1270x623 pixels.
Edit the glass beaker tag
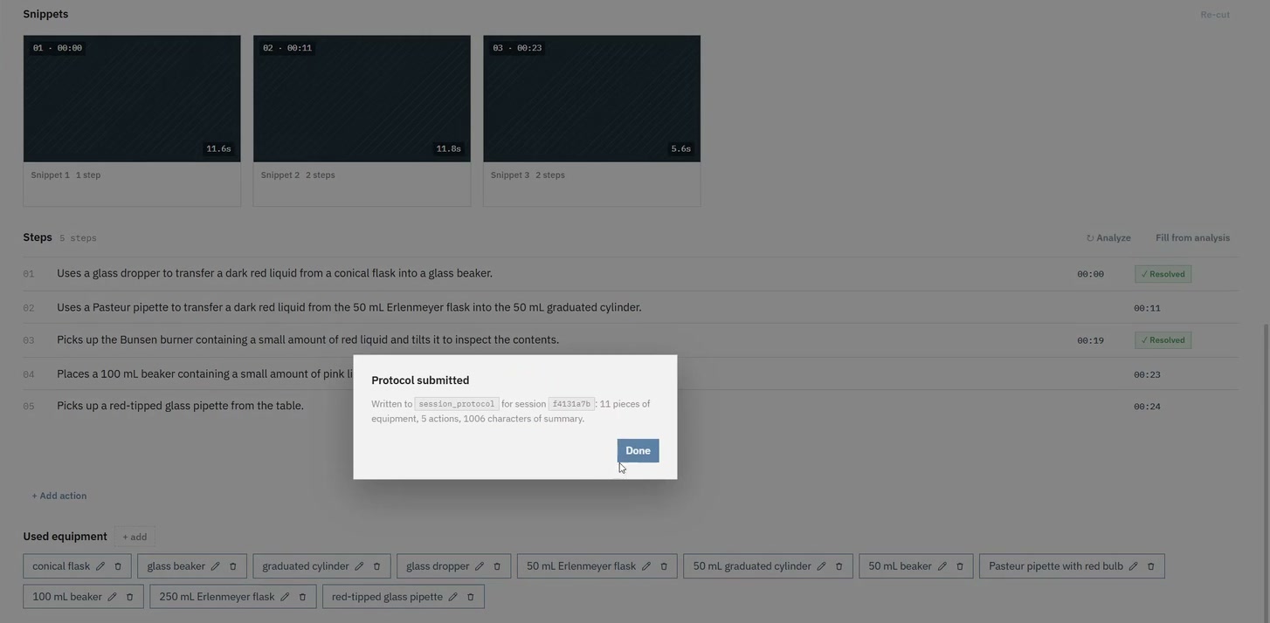pos(215,566)
